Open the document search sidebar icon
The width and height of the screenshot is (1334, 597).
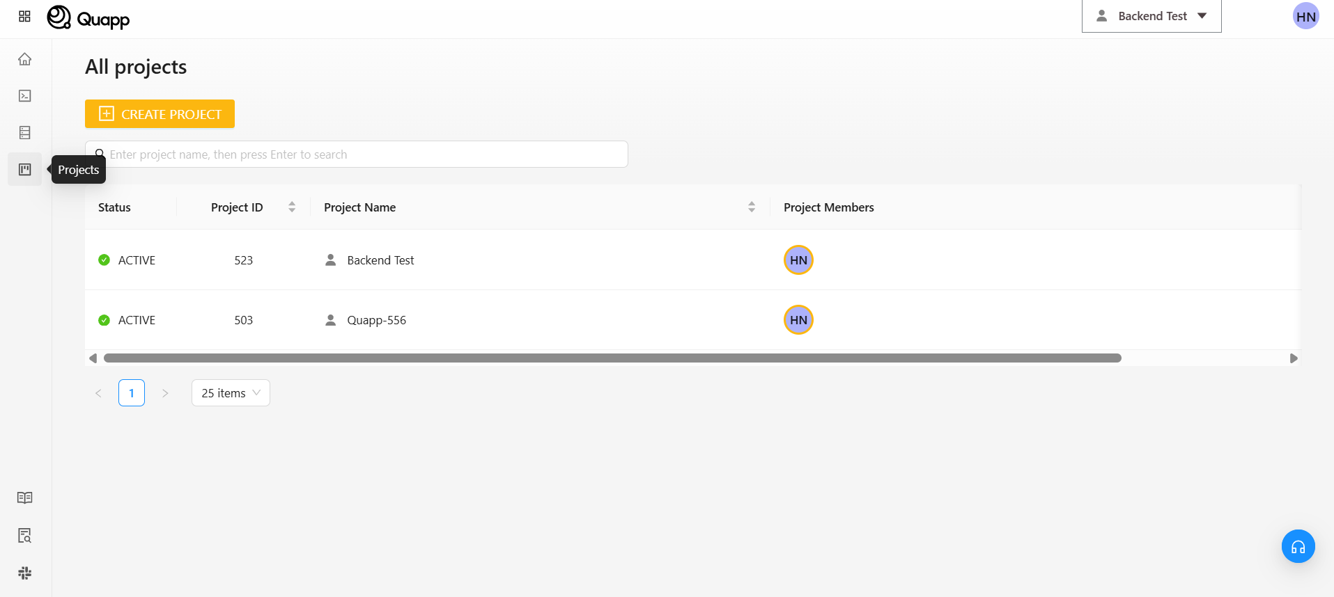click(x=24, y=536)
